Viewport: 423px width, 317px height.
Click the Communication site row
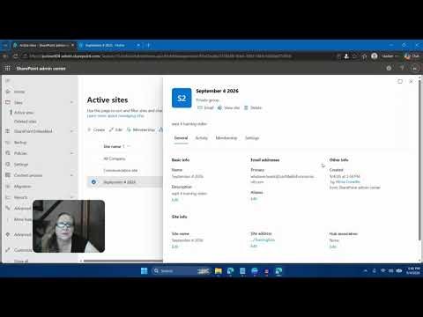[x=125, y=170]
